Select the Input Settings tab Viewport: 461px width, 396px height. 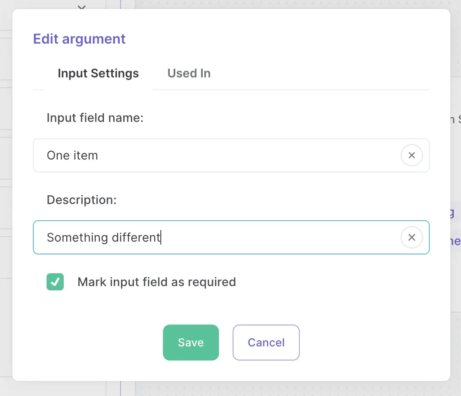[98, 74]
